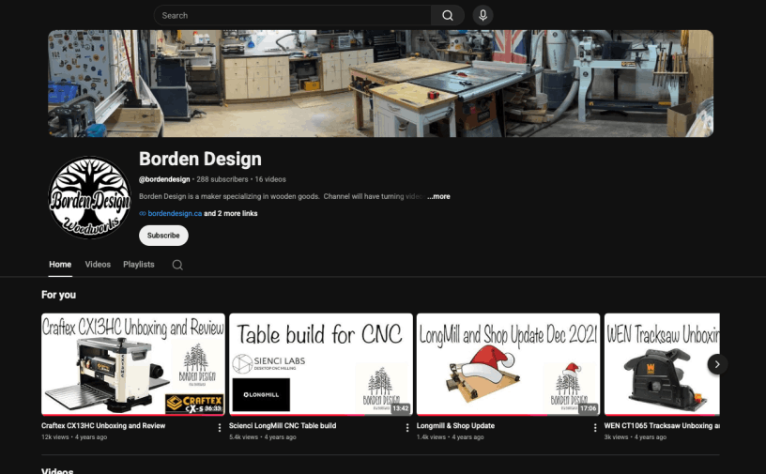Expand channel description with ...more
766x474 pixels.
(438, 196)
